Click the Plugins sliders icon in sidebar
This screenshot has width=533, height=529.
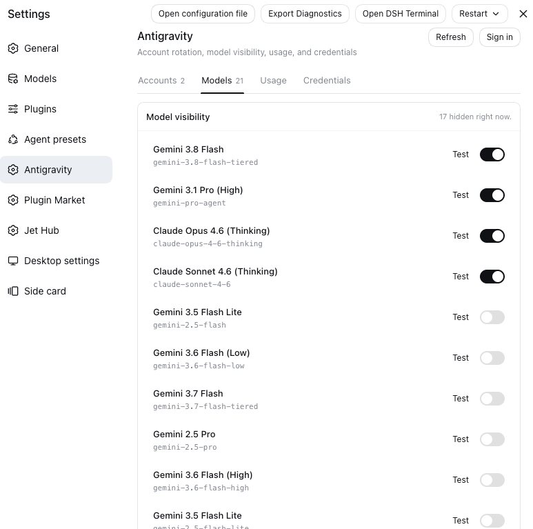[x=13, y=109]
